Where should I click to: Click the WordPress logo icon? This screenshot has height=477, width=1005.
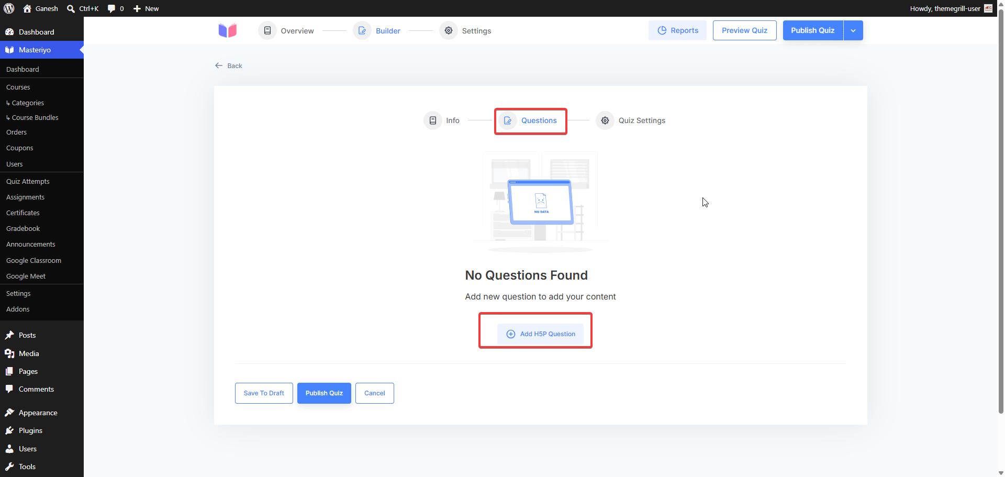click(9, 8)
